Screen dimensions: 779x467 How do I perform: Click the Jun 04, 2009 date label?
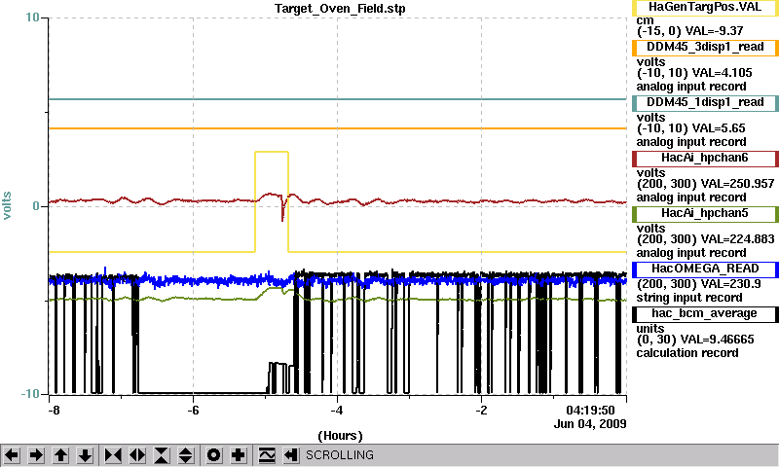click(x=590, y=424)
